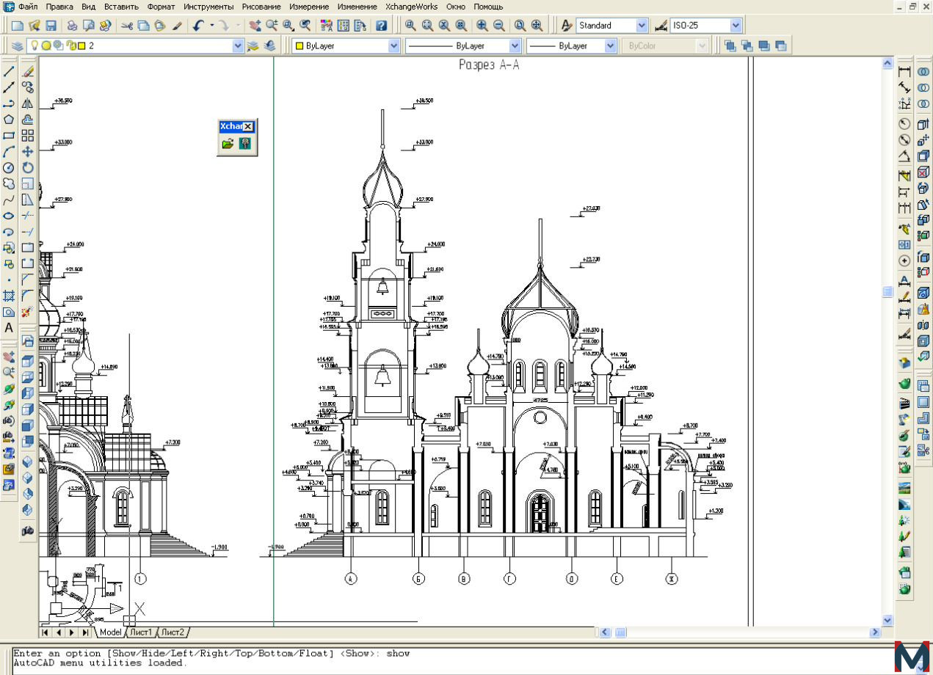Click the Dimension Style icon
The image size is (933, 675).
(661, 25)
